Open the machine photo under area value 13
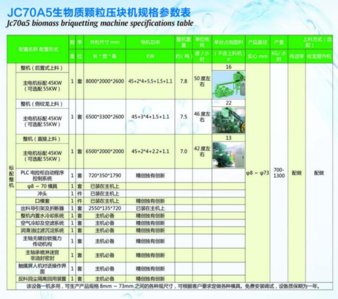338x299 pixels. tap(229, 155)
